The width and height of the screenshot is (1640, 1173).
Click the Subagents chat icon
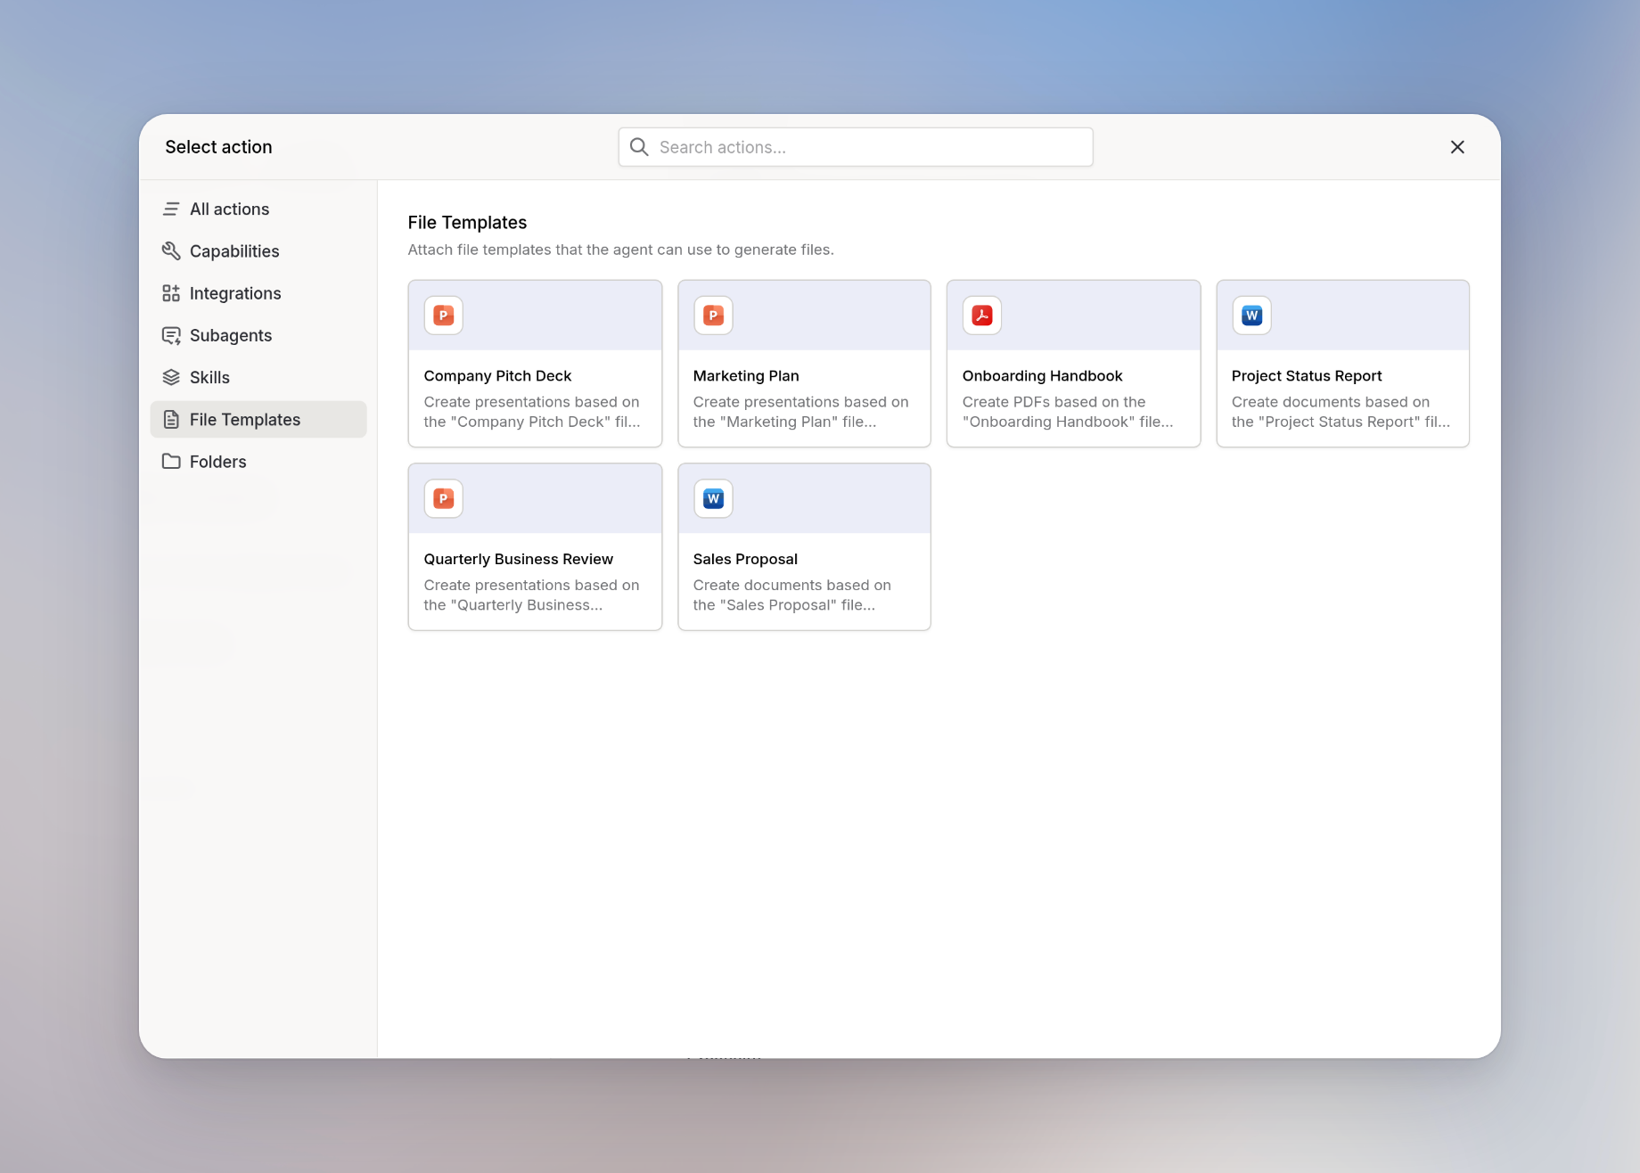tap(171, 335)
